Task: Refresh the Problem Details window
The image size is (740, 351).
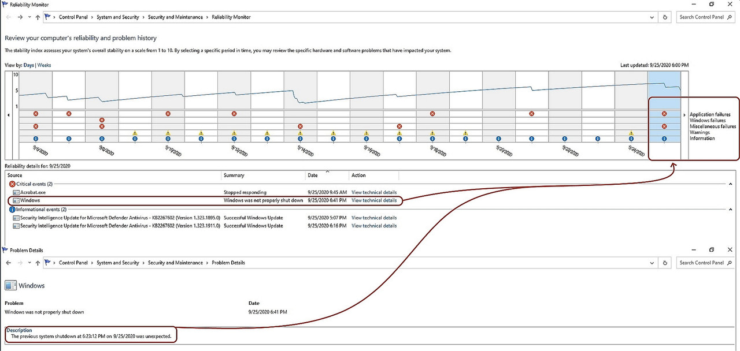Action: [665, 263]
